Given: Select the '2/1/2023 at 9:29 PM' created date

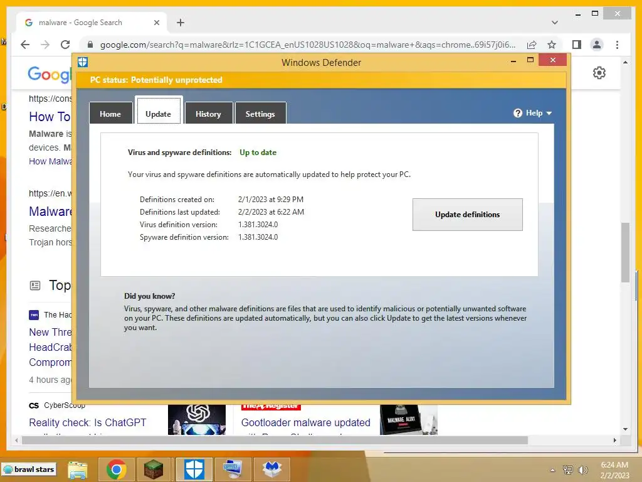Looking at the screenshot, I should [x=271, y=200].
